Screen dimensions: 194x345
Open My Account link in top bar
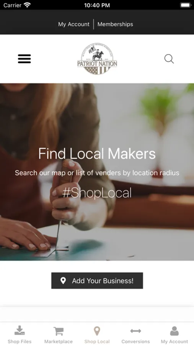click(74, 24)
